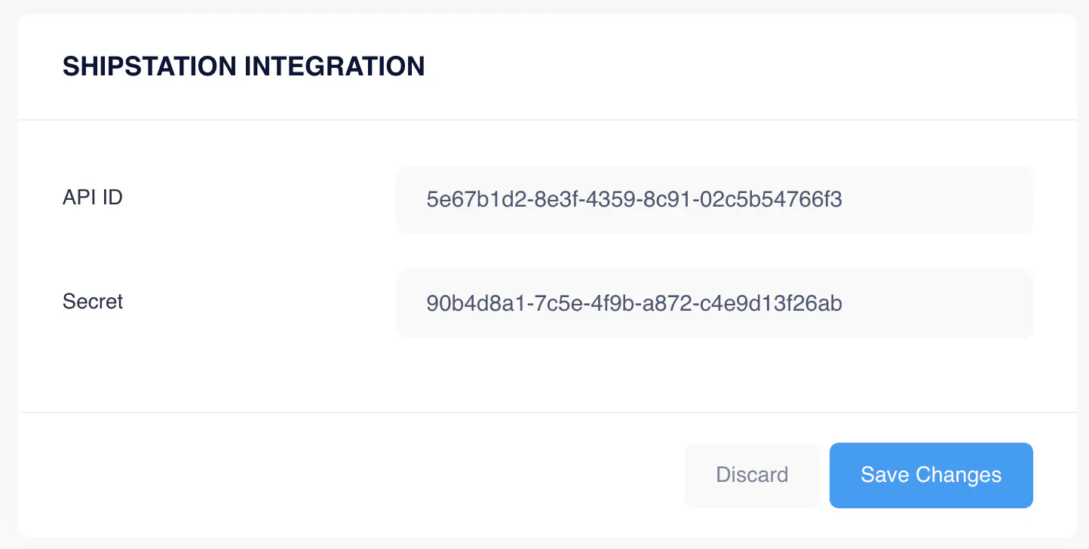Click the Secret label
The width and height of the screenshot is (1089, 549).
pyautogui.click(x=92, y=301)
